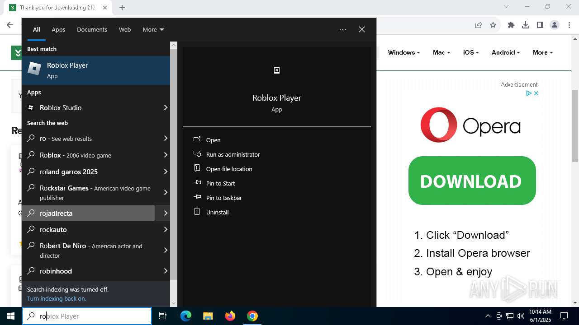The width and height of the screenshot is (579, 325).
Task: Switch to the Documents search tab
Action: (92, 29)
